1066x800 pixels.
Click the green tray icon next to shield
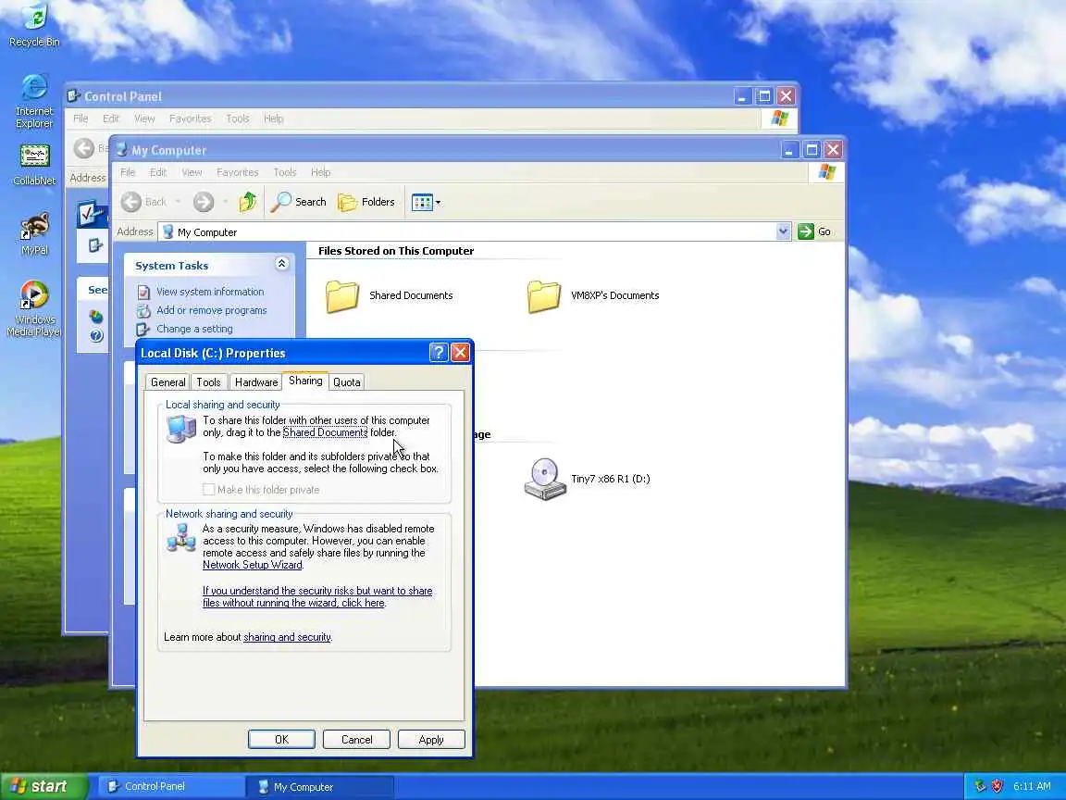pyautogui.click(x=980, y=786)
